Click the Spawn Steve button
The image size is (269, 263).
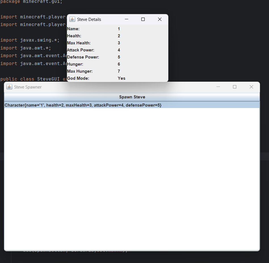click(x=132, y=97)
